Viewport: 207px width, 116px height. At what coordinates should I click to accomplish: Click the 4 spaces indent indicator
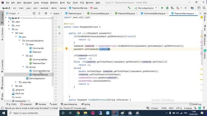tap(188, 108)
